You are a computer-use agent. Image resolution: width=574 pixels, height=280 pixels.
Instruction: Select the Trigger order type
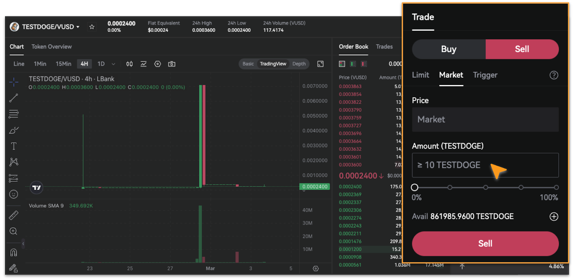[485, 75]
